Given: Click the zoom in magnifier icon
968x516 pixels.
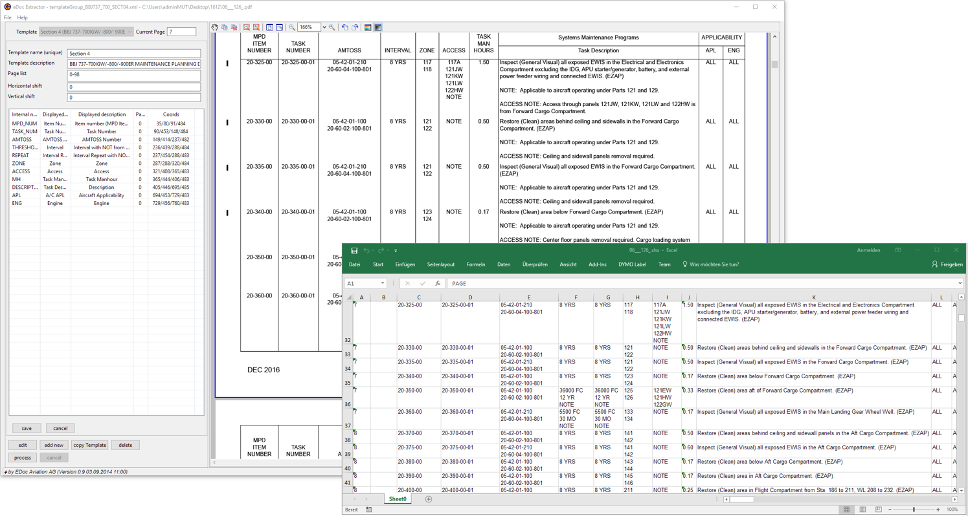Looking at the screenshot, I should click(x=332, y=28).
